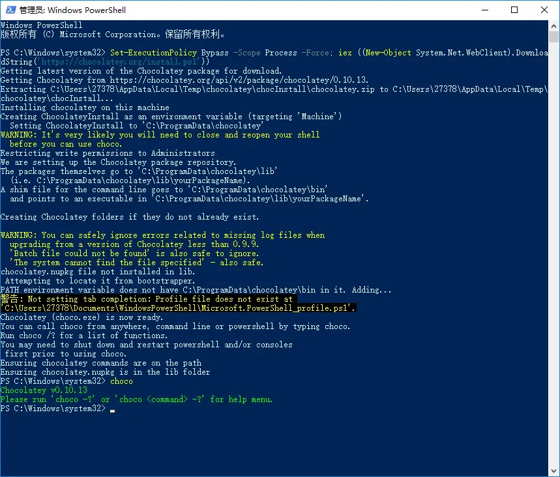
Task: Click 'Please run choco -?' help line
Action: pos(136,399)
